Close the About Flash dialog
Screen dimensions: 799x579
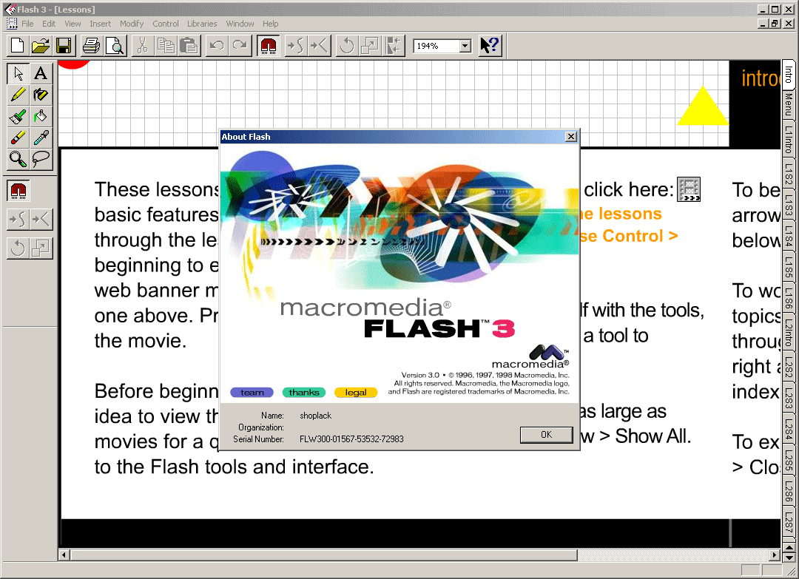[571, 137]
